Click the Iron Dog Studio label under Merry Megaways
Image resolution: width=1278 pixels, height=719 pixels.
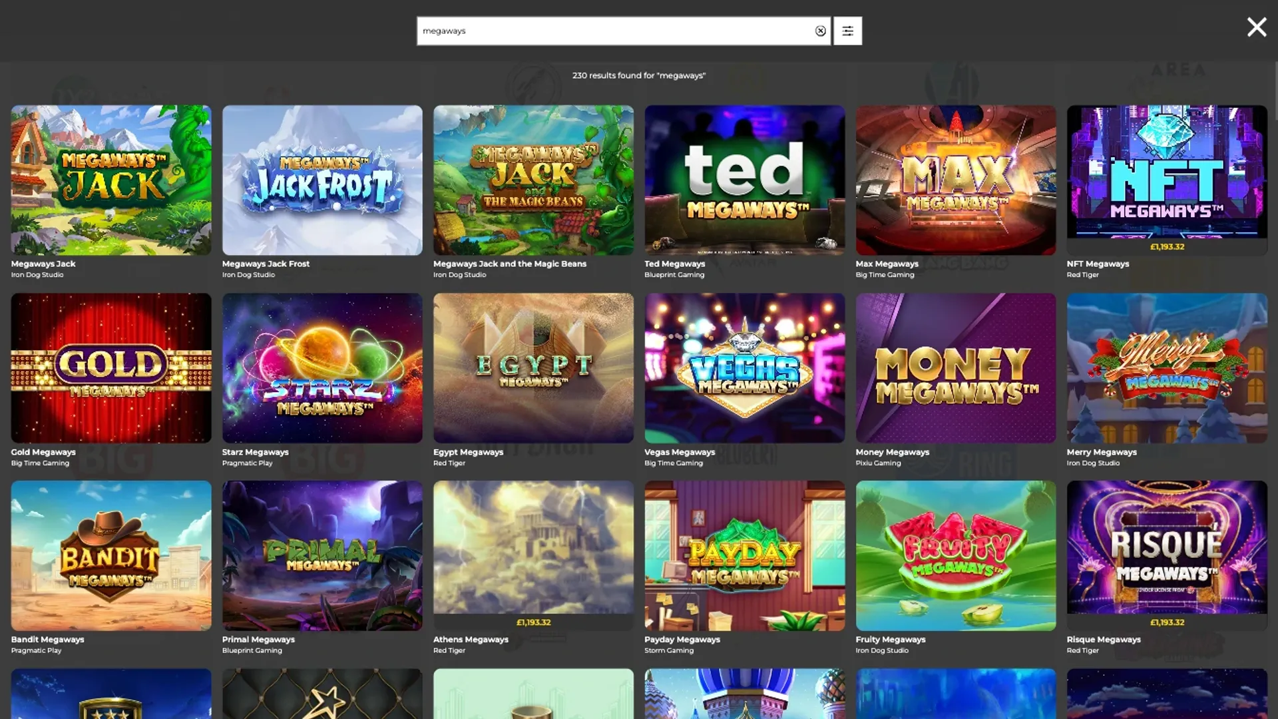click(1093, 463)
